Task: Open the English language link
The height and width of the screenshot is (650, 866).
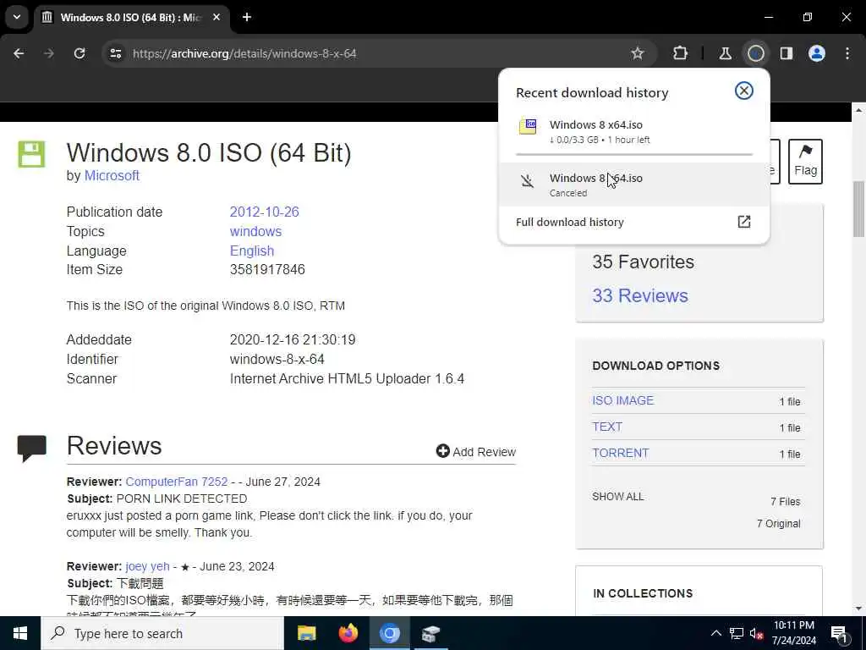Action: pos(252,251)
